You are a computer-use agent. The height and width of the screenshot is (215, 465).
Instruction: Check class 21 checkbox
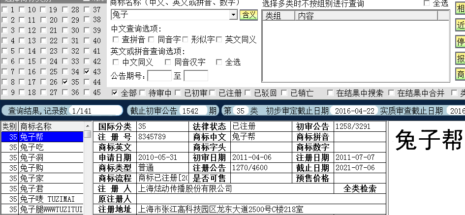click(43, 30)
